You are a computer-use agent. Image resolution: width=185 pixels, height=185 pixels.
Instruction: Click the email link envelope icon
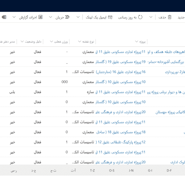(110, 17)
